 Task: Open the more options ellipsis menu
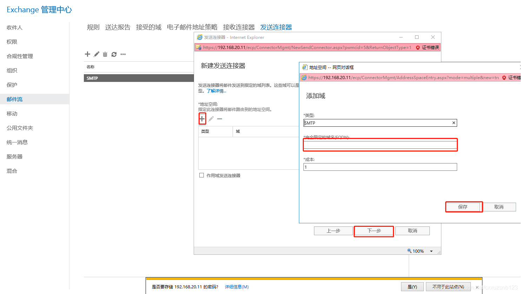[123, 54]
